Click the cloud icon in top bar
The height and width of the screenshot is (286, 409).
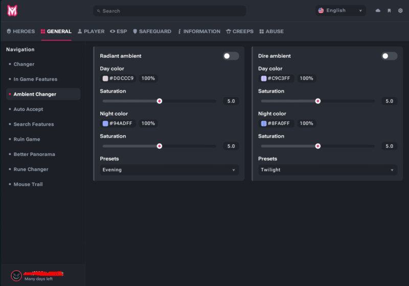click(378, 11)
